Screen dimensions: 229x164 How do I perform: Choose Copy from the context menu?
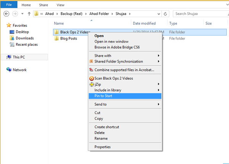tap(125, 119)
